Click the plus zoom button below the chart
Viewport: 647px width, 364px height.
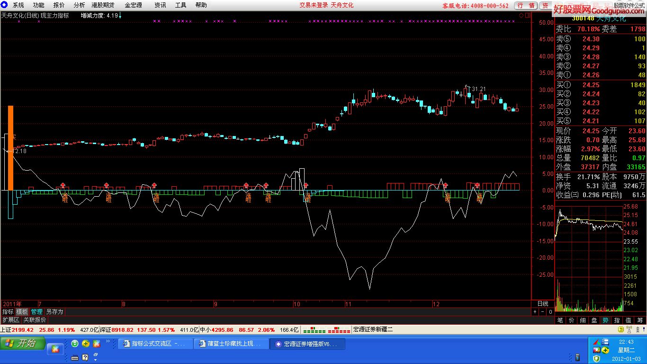click(535, 312)
